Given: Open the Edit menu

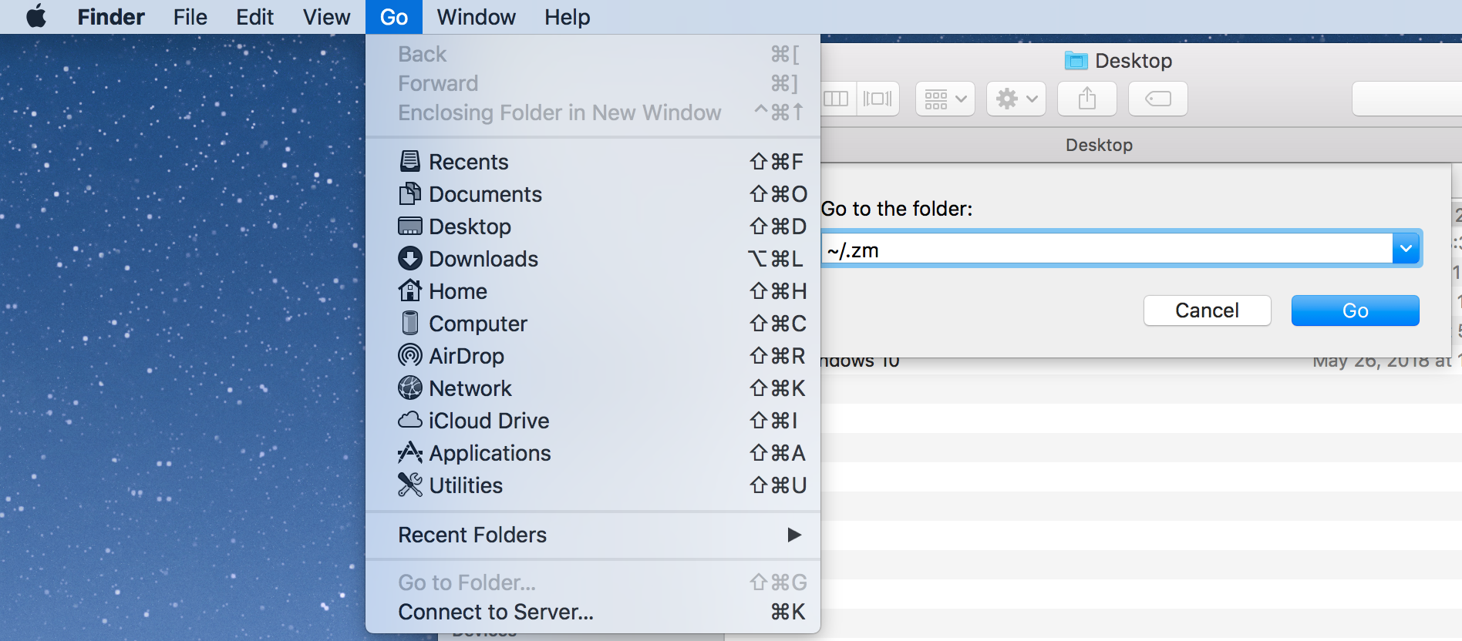Looking at the screenshot, I should (254, 17).
